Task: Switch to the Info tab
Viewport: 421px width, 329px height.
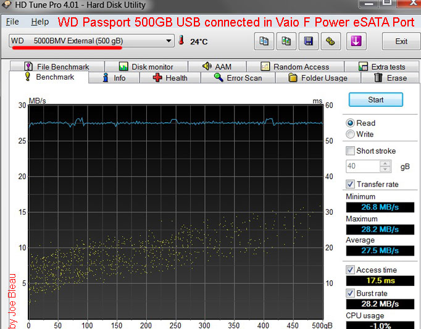Action: (114, 78)
